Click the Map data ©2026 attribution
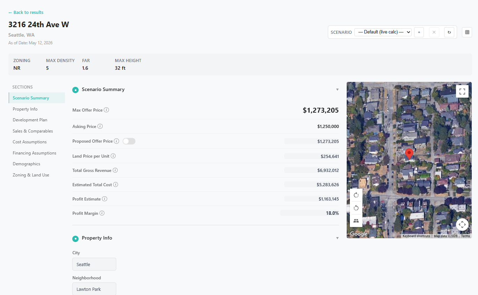The width and height of the screenshot is (478, 295). (x=445, y=236)
